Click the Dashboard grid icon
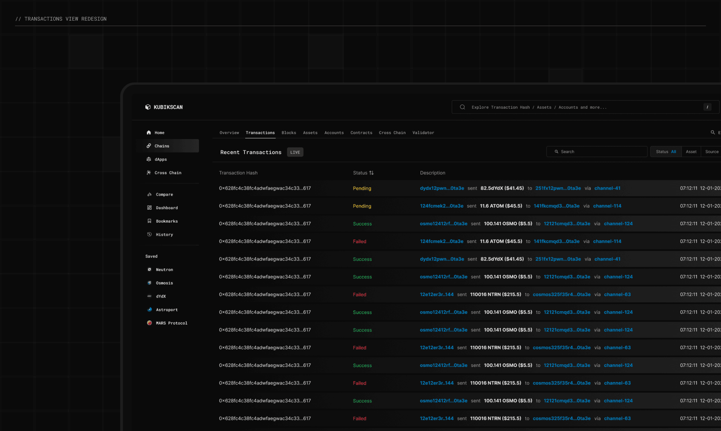 coord(149,208)
